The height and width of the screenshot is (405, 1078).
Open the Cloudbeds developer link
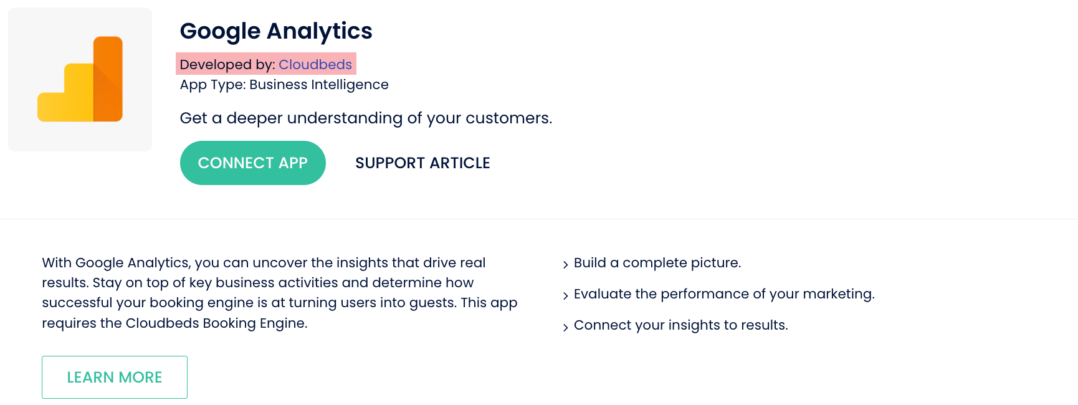(315, 65)
